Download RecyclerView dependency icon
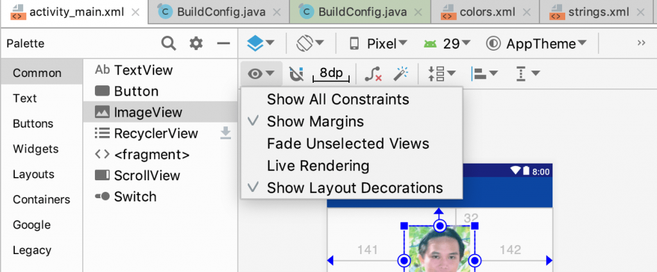This screenshot has height=272, width=657. tap(225, 133)
